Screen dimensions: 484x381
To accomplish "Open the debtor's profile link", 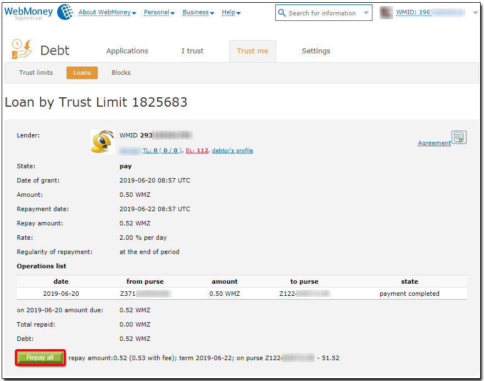I will pos(232,151).
